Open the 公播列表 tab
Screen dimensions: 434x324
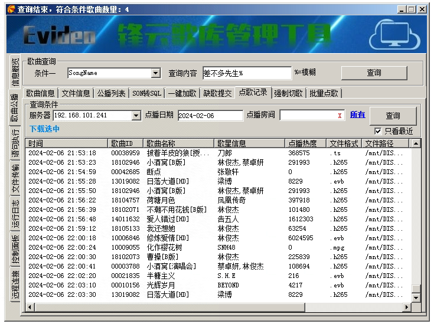click(x=111, y=93)
